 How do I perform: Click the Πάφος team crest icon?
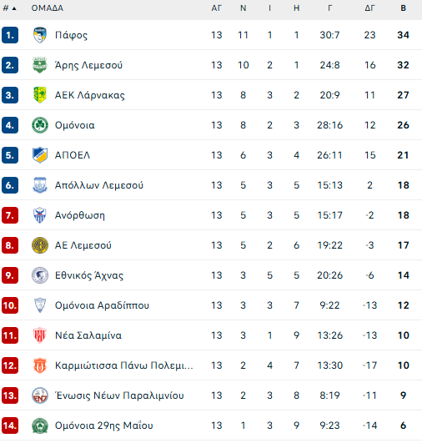point(39,35)
